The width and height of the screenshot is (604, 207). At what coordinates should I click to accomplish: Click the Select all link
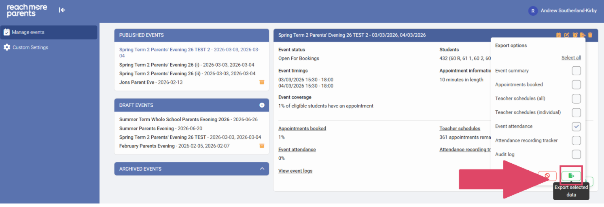click(x=571, y=58)
